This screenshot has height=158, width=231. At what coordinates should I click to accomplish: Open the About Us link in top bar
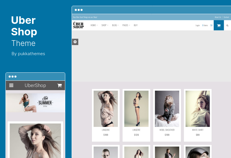coord(218,17)
